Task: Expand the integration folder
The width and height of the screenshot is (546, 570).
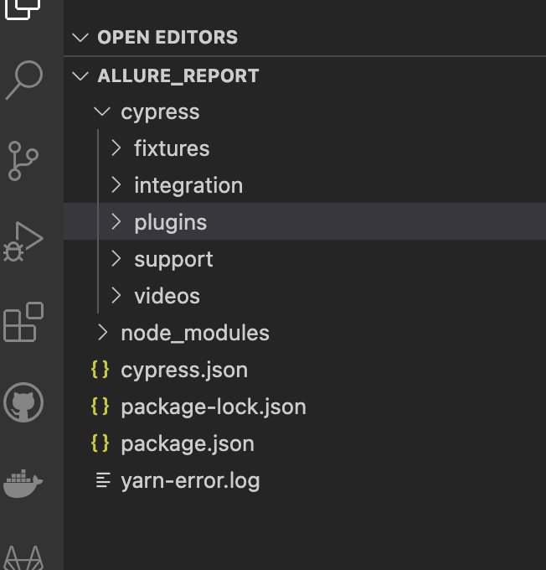Action: [x=305, y=185]
